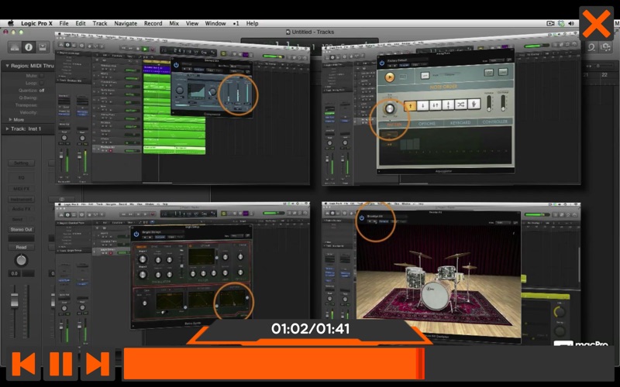The width and height of the screenshot is (620, 387).
Task: Open the Logic Pro X menu
Action: click(x=36, y=23)
